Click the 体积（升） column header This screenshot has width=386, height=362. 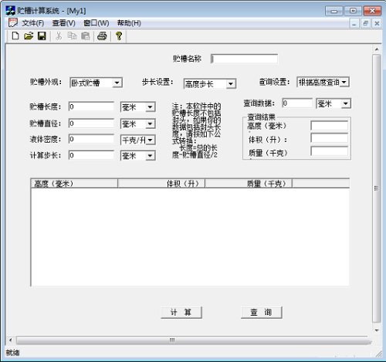[161, 184]
